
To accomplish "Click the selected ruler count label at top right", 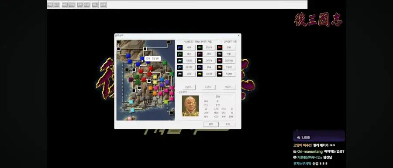I will click(x=230, y=41).
